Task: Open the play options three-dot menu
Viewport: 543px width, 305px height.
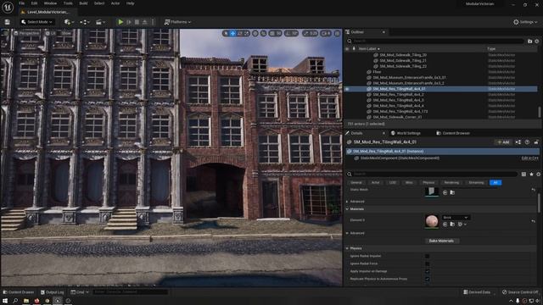Action: (153, 22)
